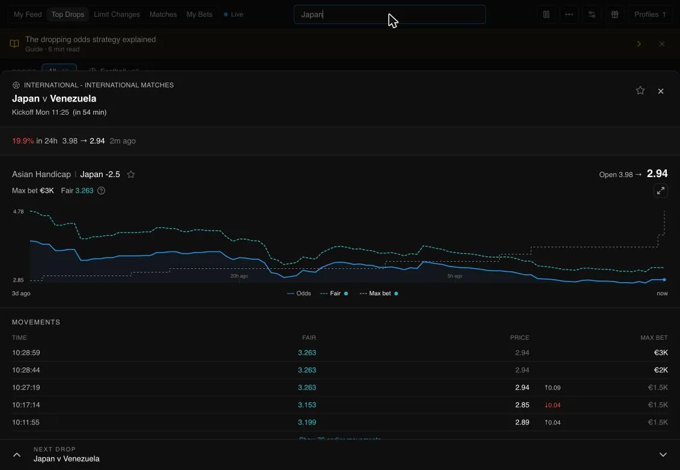
Task: Go to next drop with down chevron
Action: click(663, 454)
